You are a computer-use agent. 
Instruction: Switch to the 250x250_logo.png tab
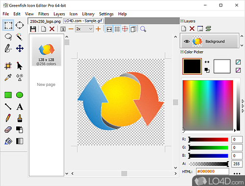45,21
